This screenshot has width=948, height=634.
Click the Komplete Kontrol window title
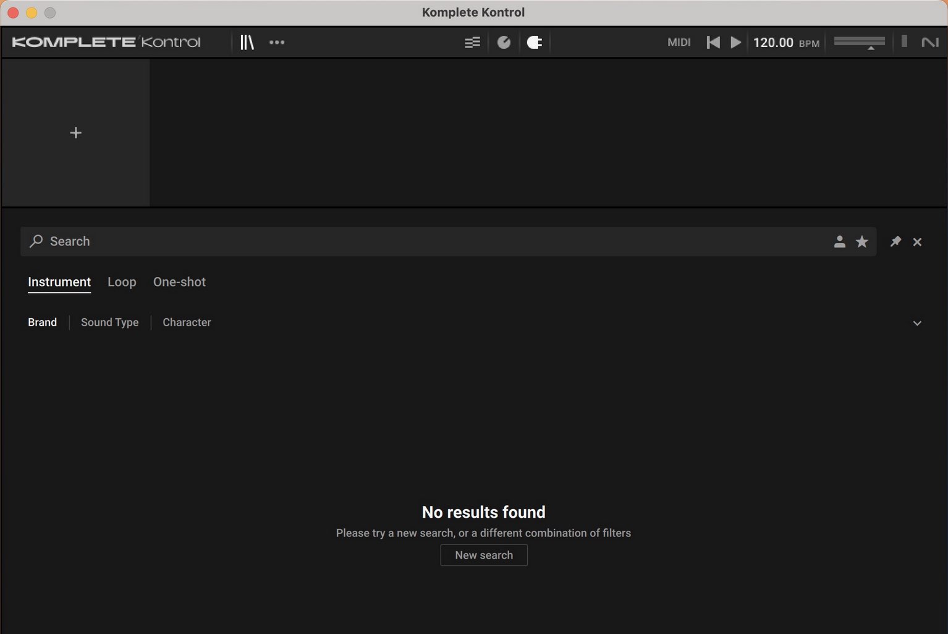(473, 12)
